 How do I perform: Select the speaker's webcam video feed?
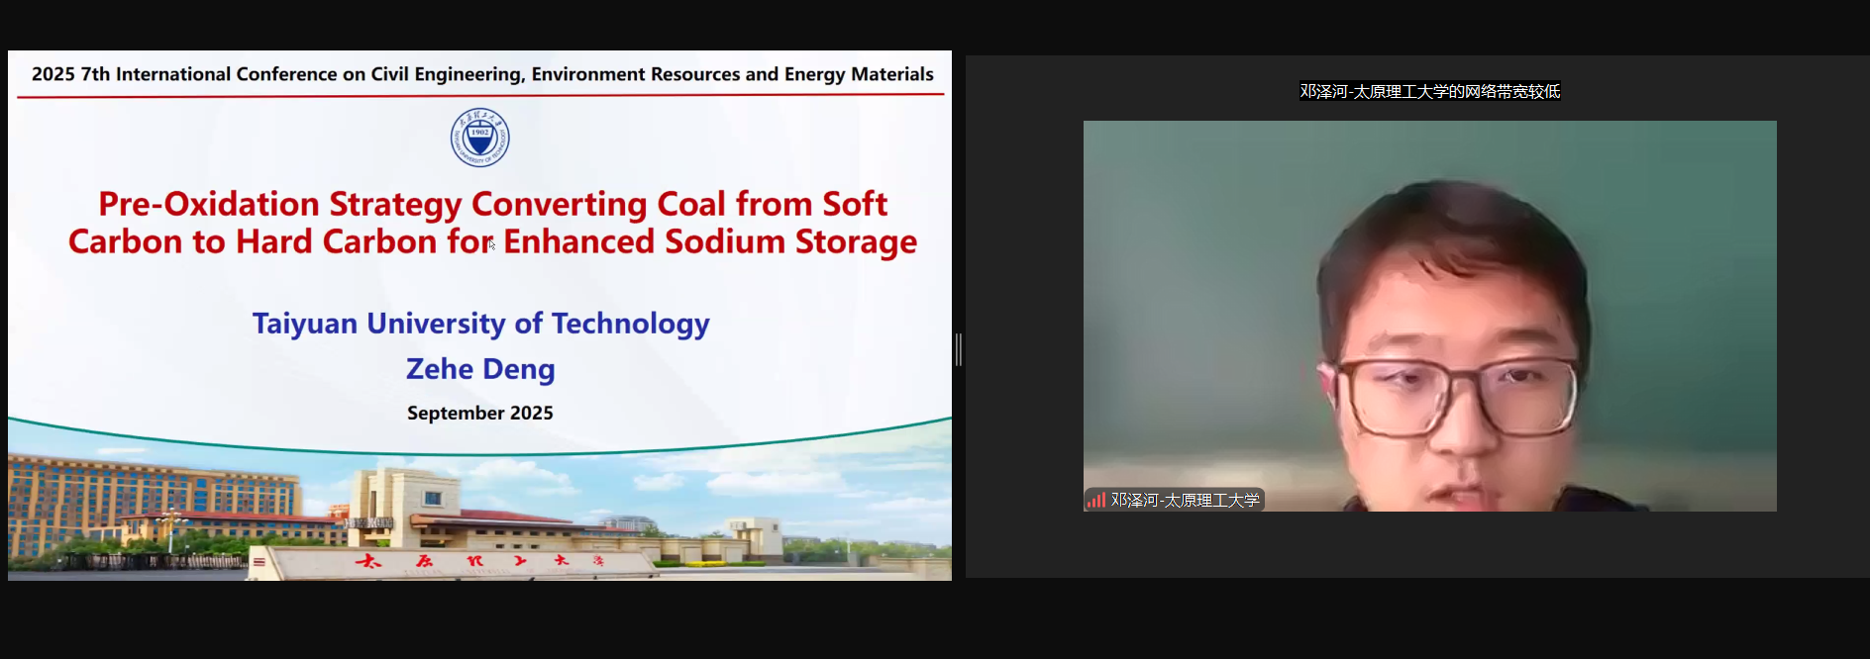click(1429, 315)
